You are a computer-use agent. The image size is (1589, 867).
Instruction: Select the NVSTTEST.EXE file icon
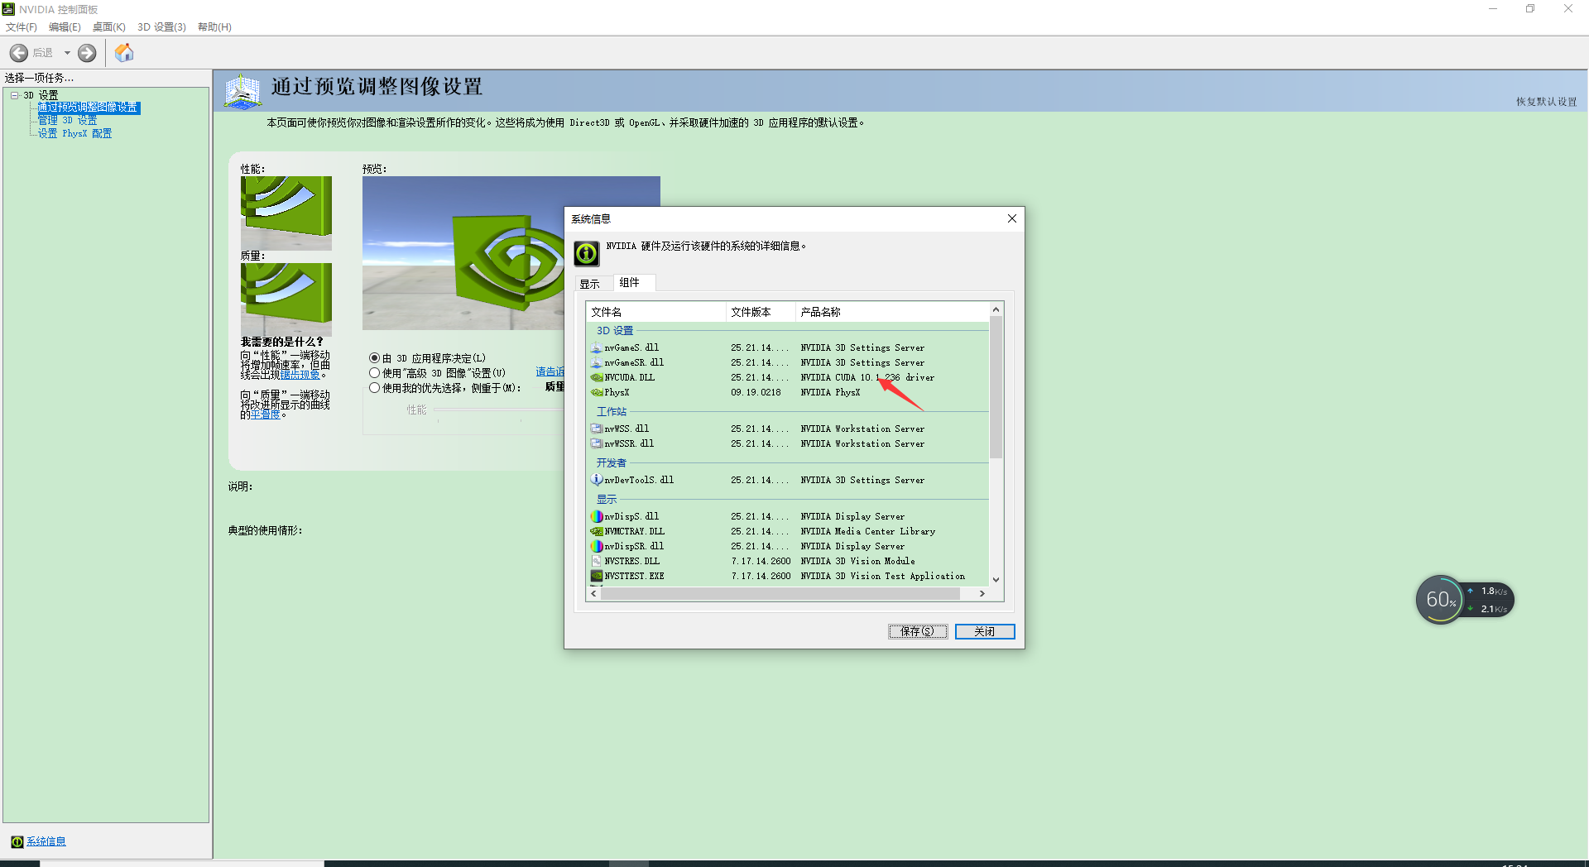point(596,576)
